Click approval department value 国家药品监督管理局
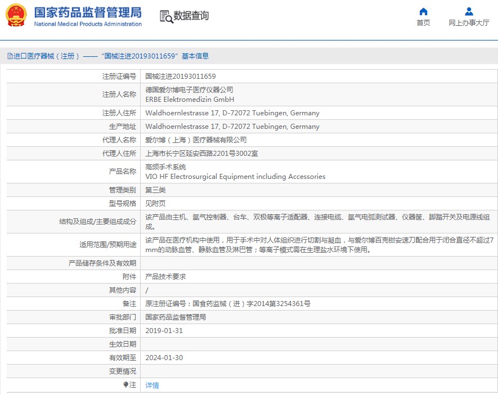Screen dimensions: 498x395 (176, 317)
